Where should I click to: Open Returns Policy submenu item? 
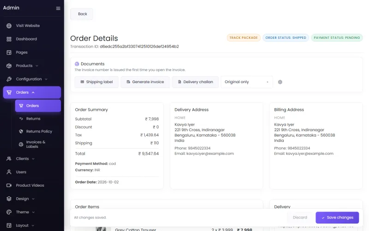(38, 131)
